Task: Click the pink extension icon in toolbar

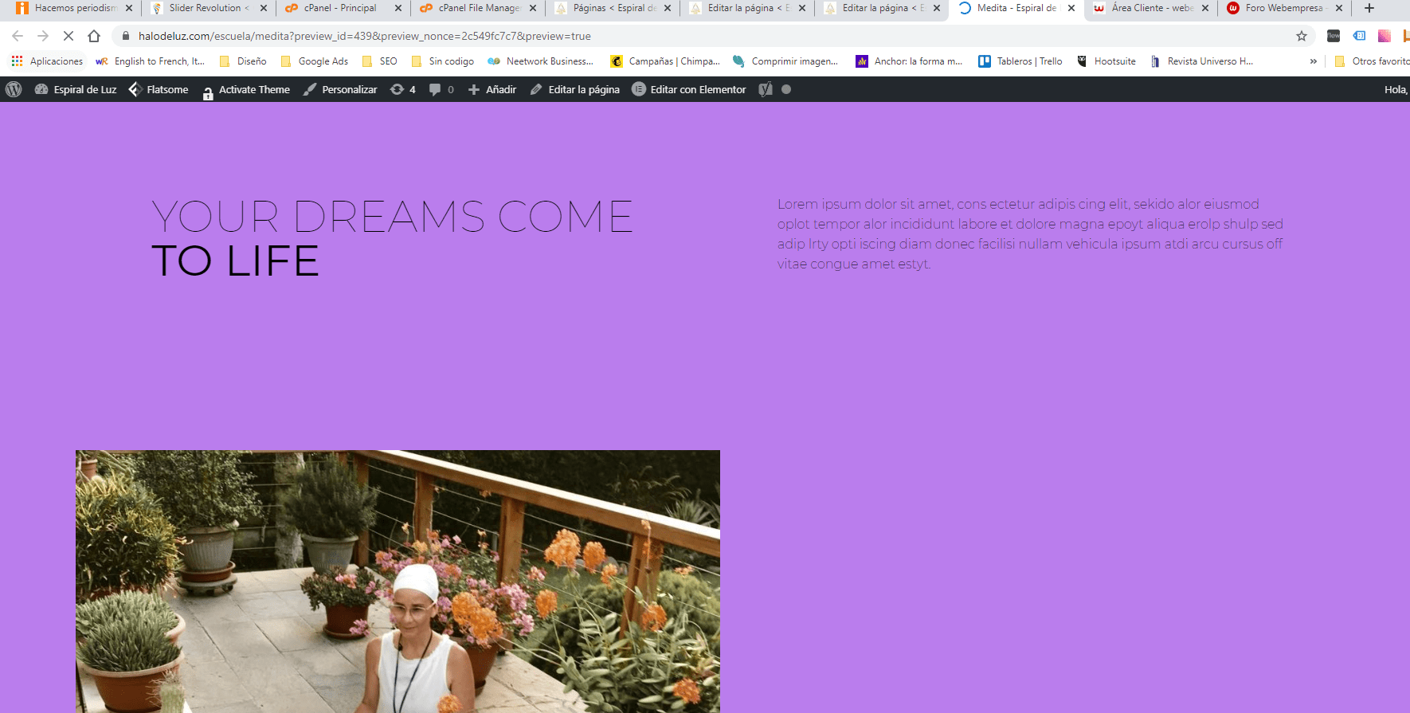Action: [x=1385, y=36]
